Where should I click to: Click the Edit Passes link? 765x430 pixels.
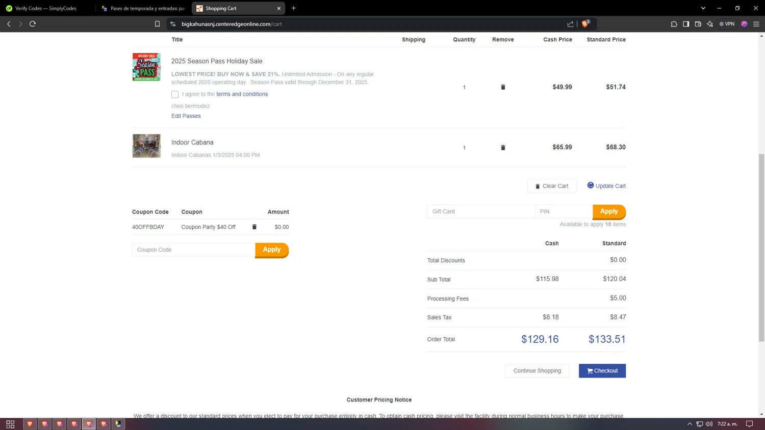tap(186, 116)
